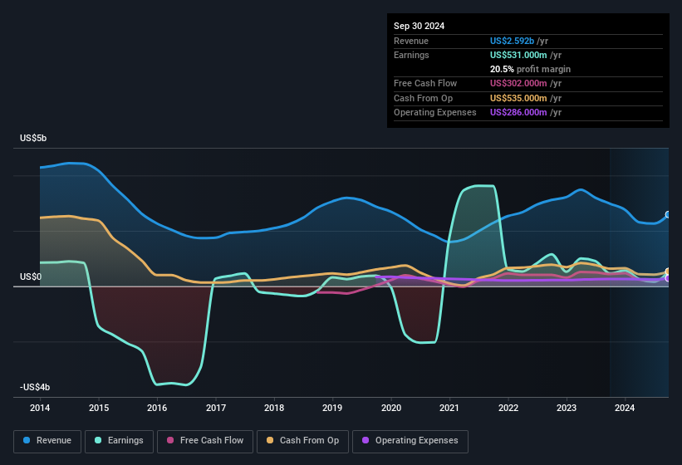Screen dimensions: 682x465
Task: Click the US$2.592b revenue value in tooltip
Action: 513,41
